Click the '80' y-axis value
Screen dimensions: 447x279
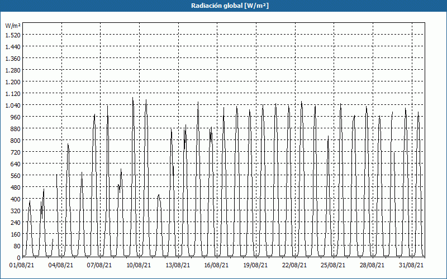point(17,246)
